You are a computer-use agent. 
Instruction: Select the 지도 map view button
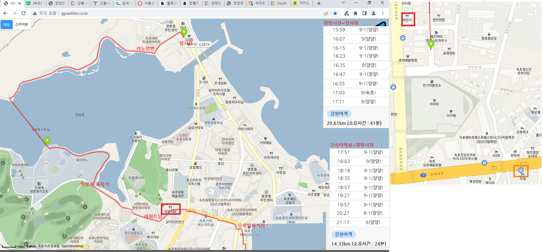click(x=7, y=25)
